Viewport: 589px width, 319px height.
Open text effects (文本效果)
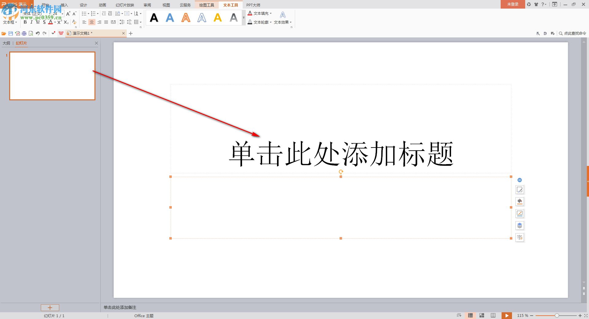point(281,22)
